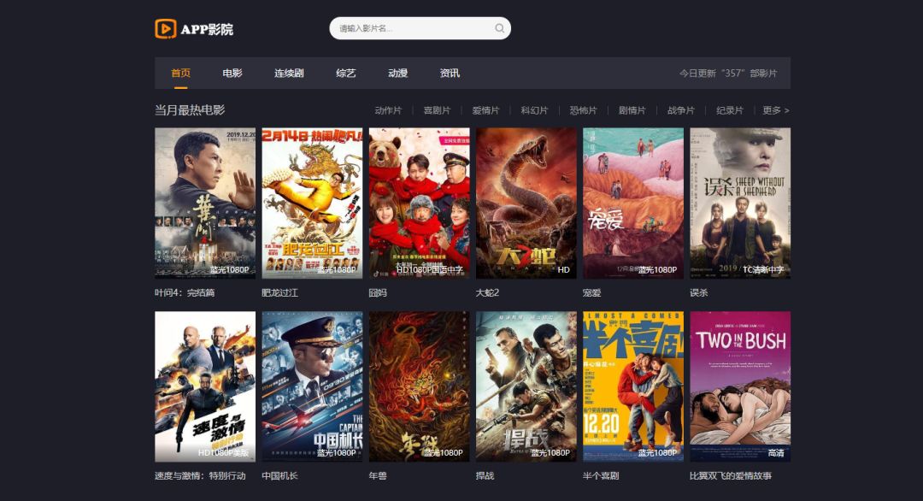Open the 囧妈 poster thumbnail
The height and width of the screenshot is (501, 923).
(419, 203)
